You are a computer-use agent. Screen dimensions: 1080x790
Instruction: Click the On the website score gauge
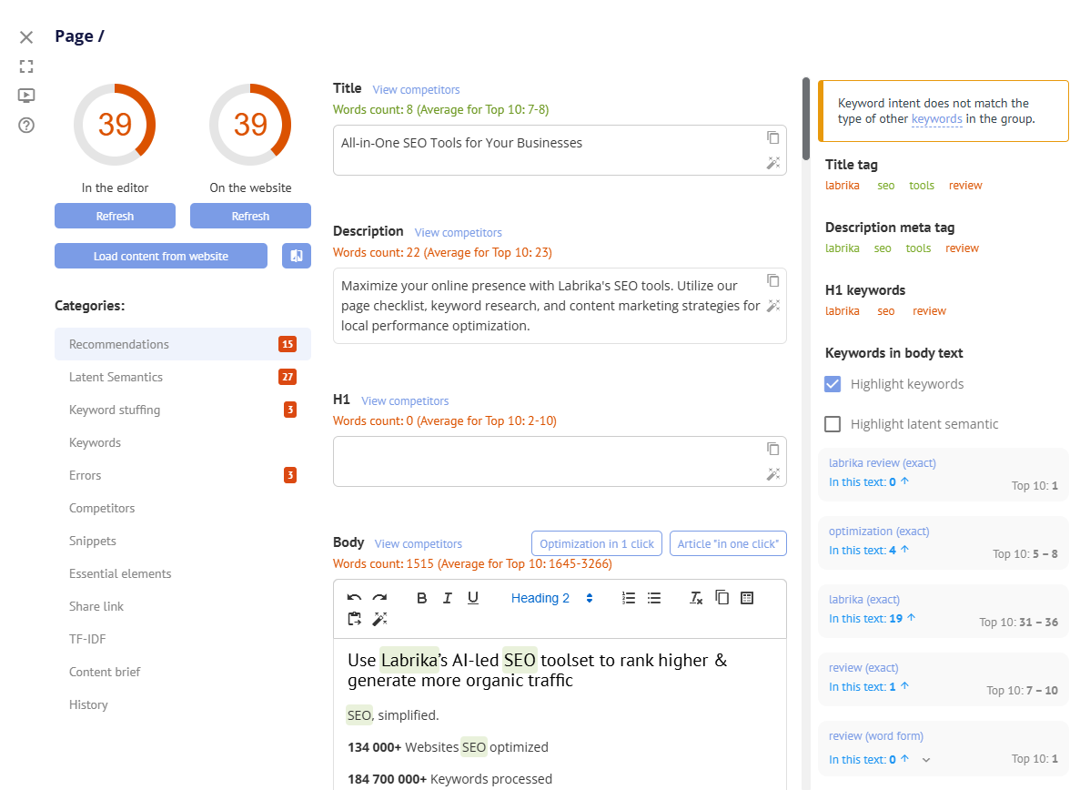click(x=251, y=125)
